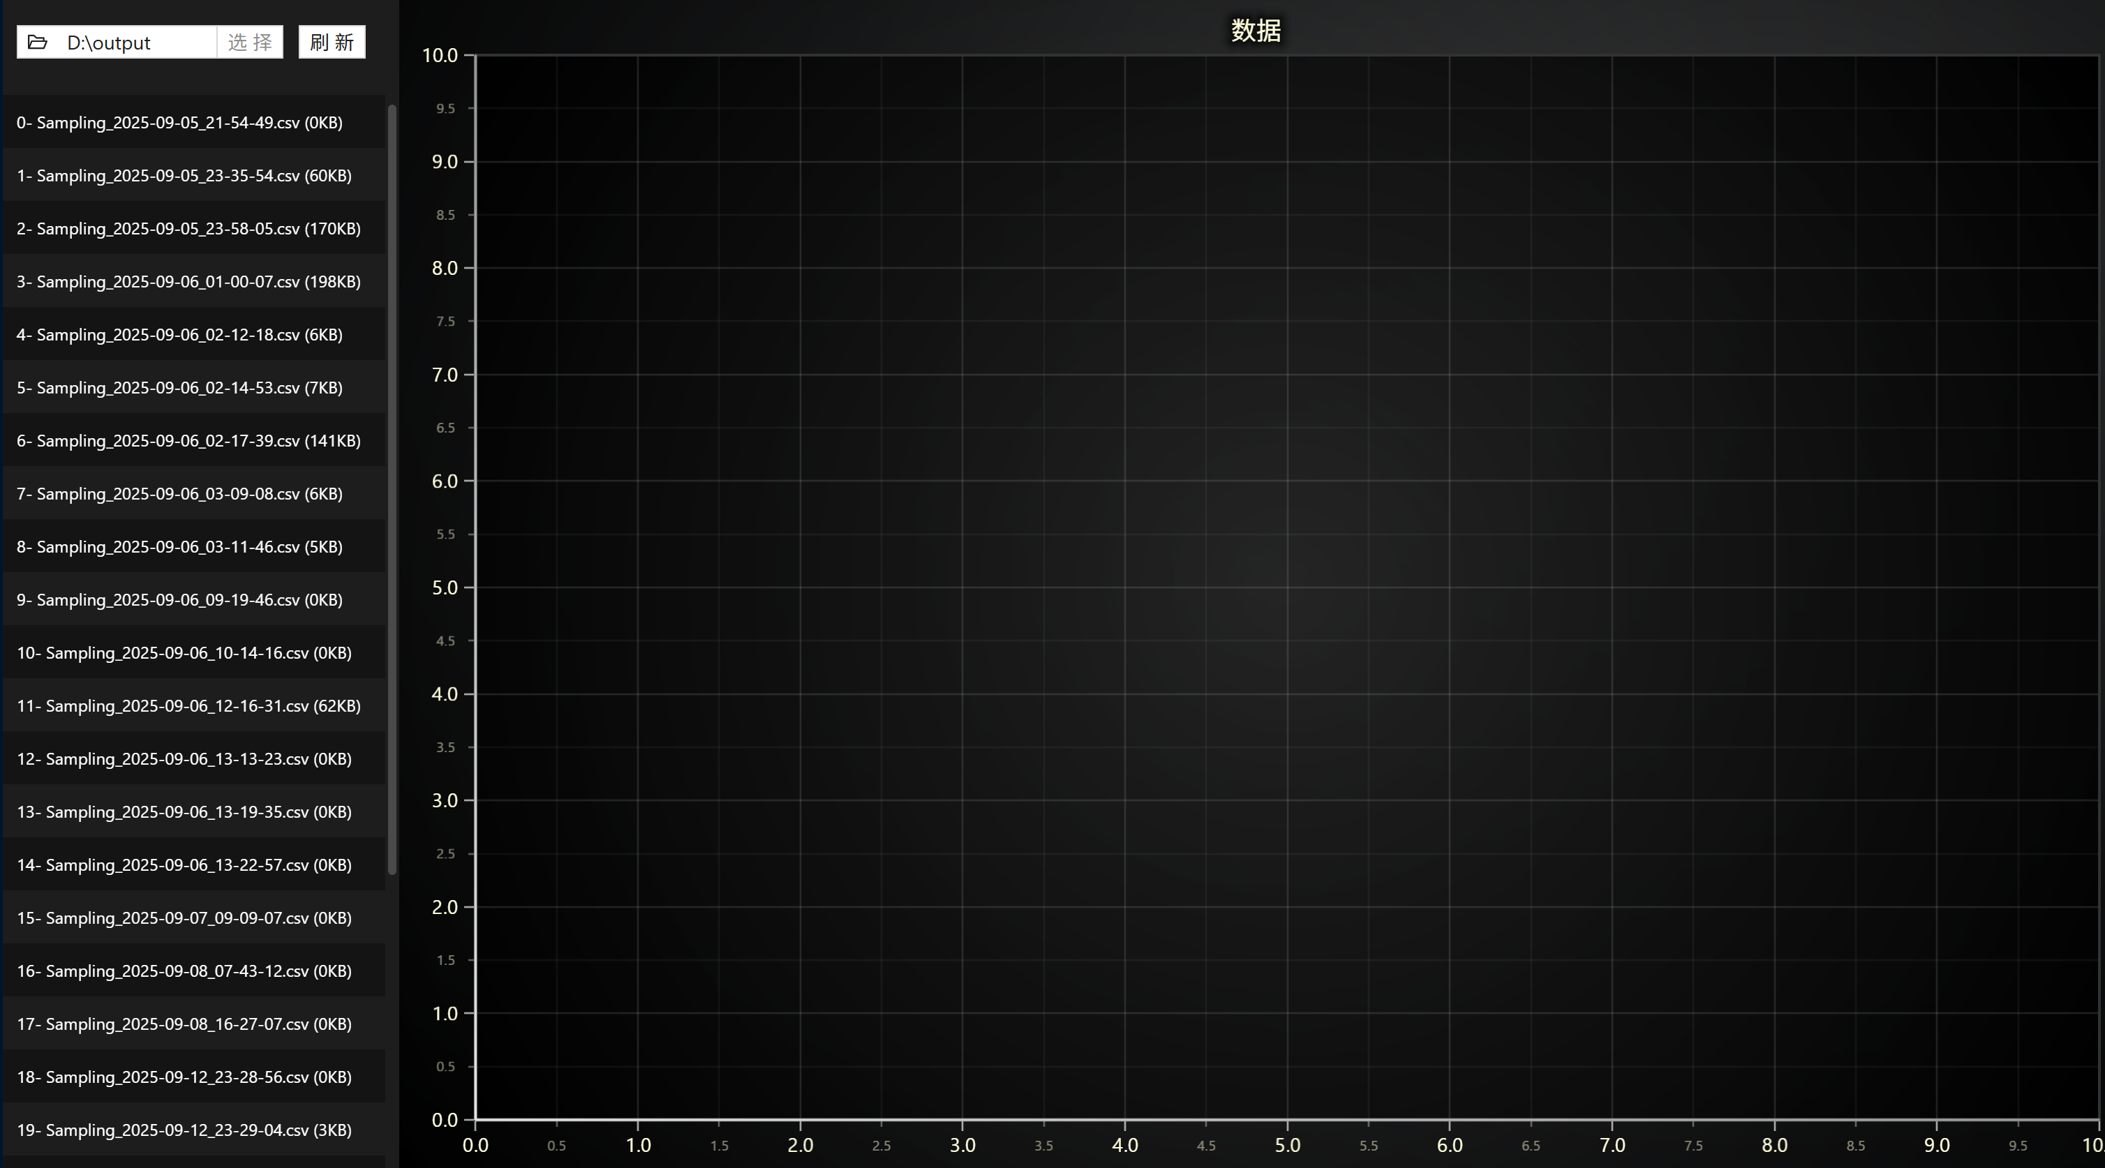2105x1168 pixels.
Task: Choose the 7KB file Sampling_2025-09-06_02-14-53.csv
Action: (180, 388)
